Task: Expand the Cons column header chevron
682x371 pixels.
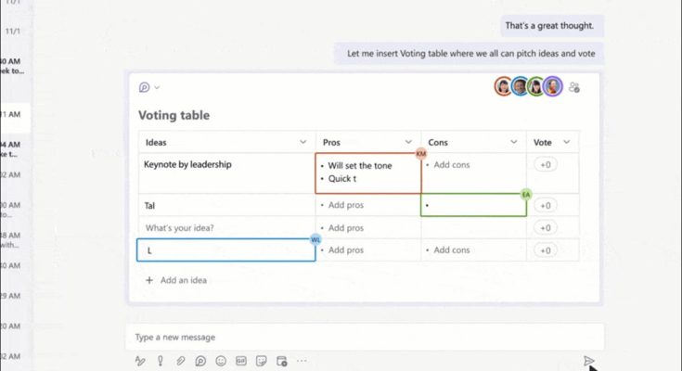Action: click(x=514, y=142)
